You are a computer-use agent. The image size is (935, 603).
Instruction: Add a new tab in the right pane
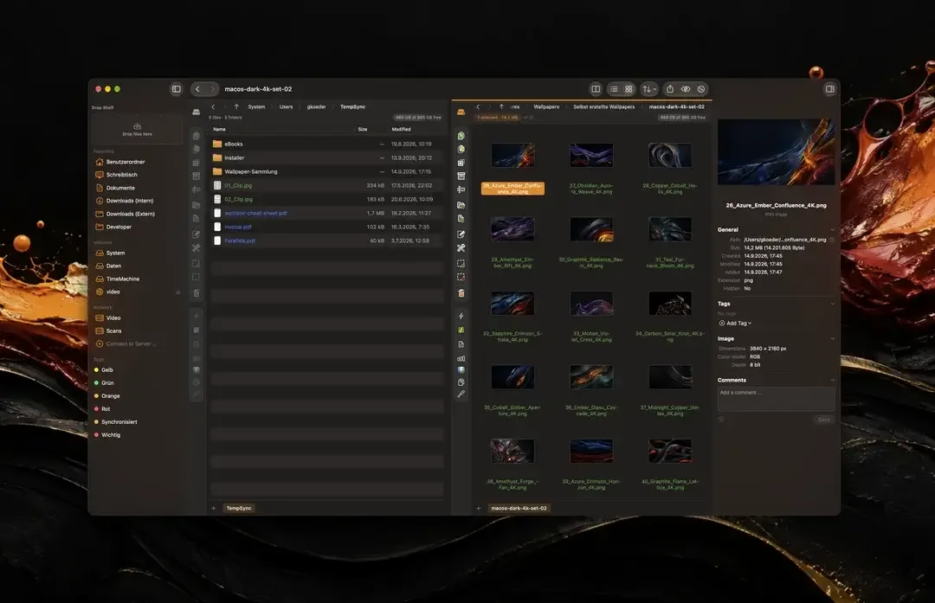(478, 508)
